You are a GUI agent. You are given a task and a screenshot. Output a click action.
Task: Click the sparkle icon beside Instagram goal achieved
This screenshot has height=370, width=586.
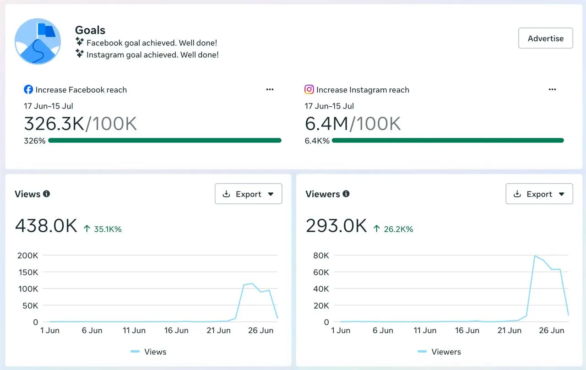(x=80, y=54)
